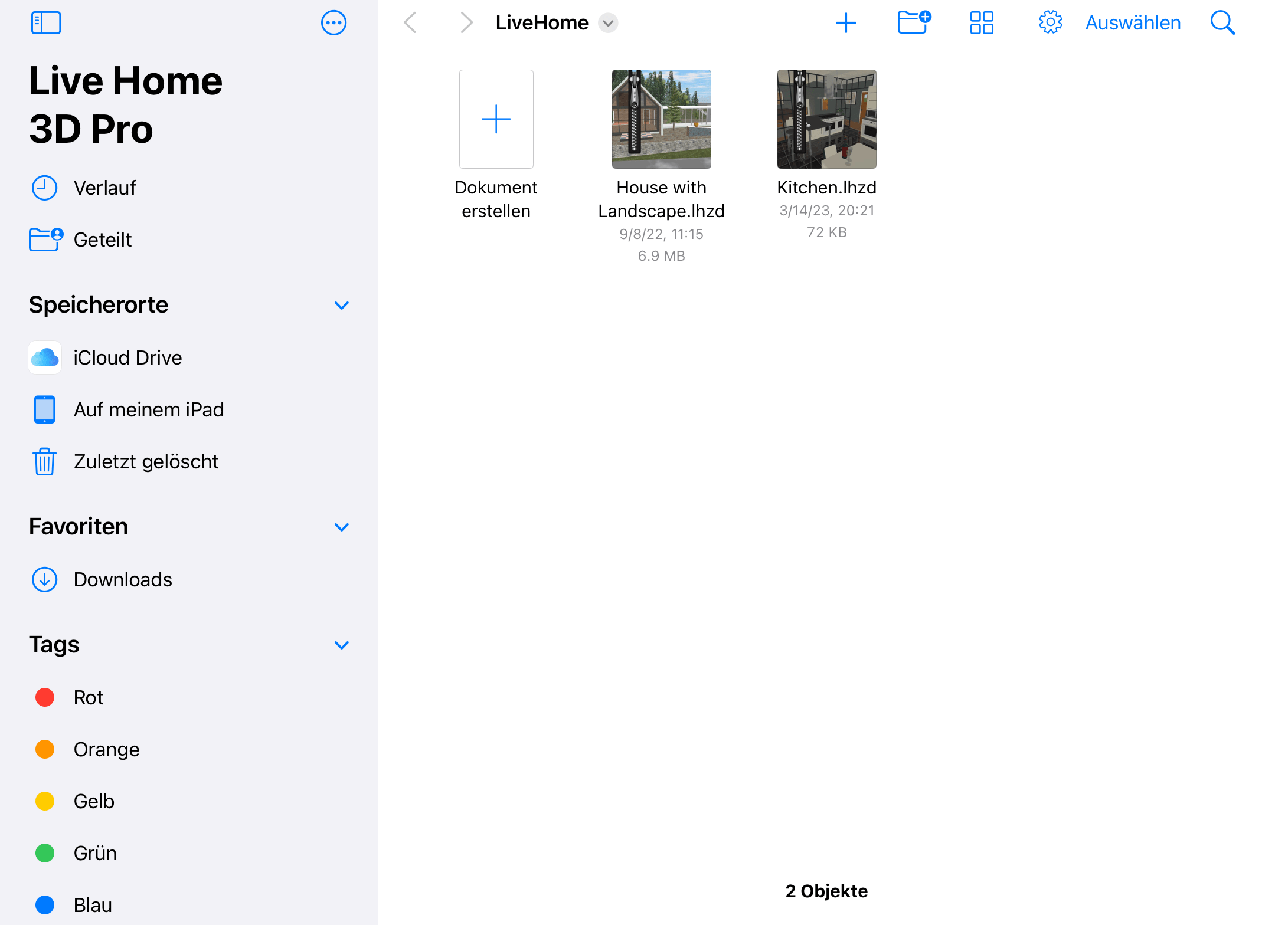Viewport: 1275px width, 925px height.
Task: Click the Favoriten section heading
Action: click(79, 526)
